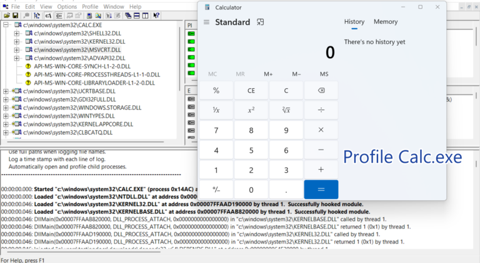The width and height of the screenshot is (480, 263).
Task: Toggle the plus/minus sign key in Calculator
Action: pos(216,190)
